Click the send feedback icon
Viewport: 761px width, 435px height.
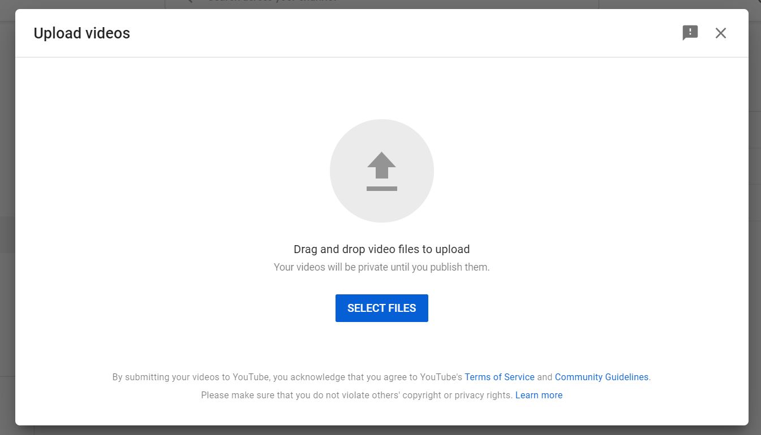[x=690, y=33]
